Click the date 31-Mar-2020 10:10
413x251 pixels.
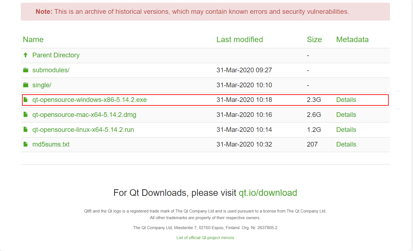244,85
